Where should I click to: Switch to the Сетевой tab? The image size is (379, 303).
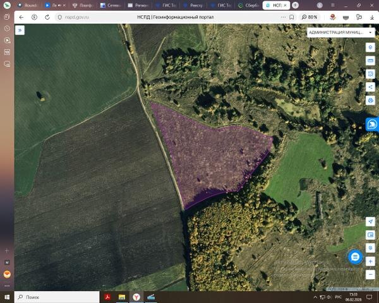(x=111, y=5)
